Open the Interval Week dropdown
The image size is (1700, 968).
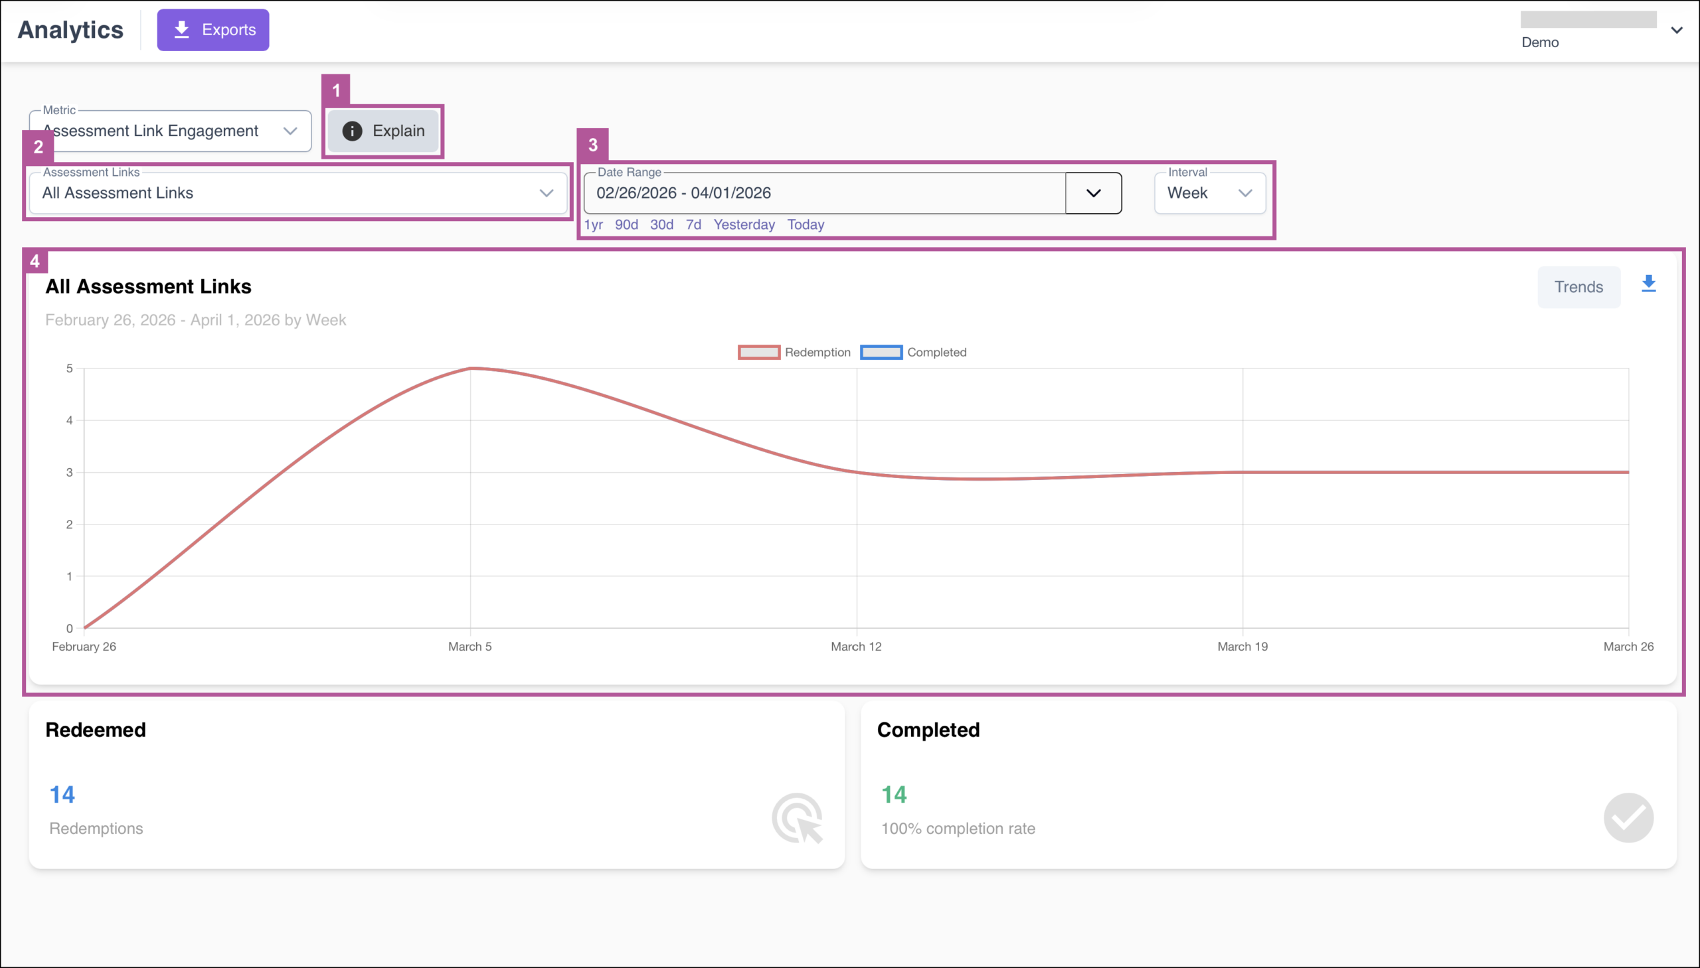pyautogui.click(x=1209, y=193)
